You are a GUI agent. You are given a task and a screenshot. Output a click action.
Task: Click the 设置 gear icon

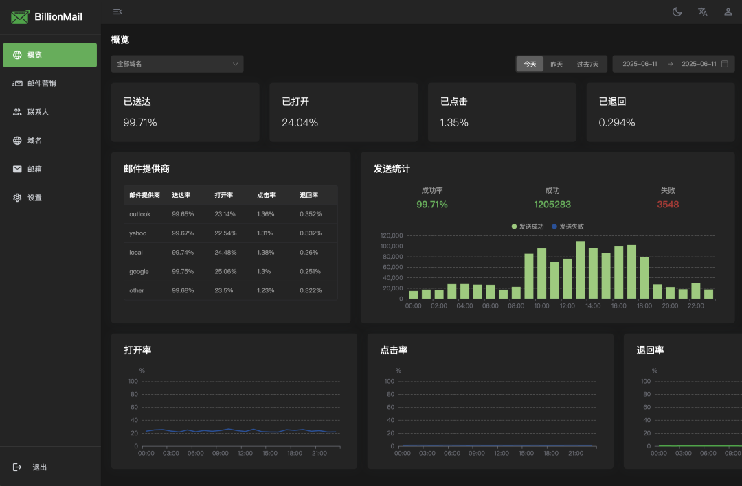pos(17,198)
